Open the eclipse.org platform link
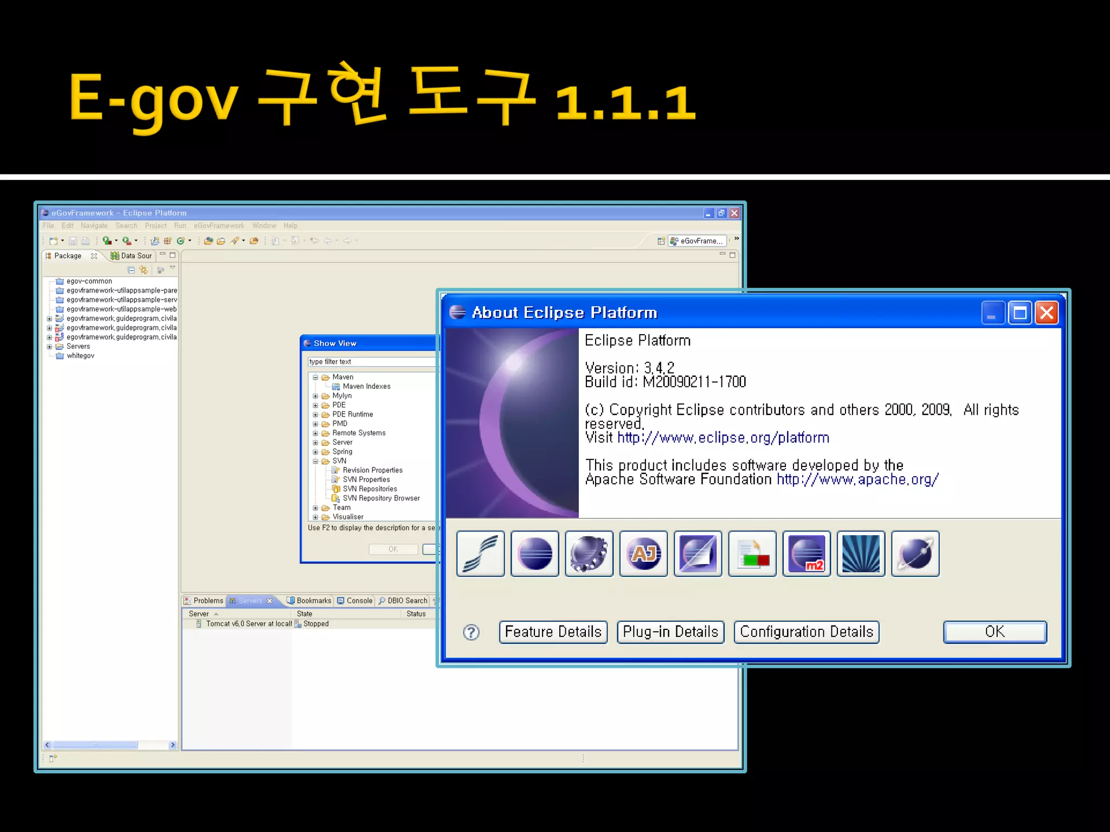 pyautogui.click(x=723, y=438)
